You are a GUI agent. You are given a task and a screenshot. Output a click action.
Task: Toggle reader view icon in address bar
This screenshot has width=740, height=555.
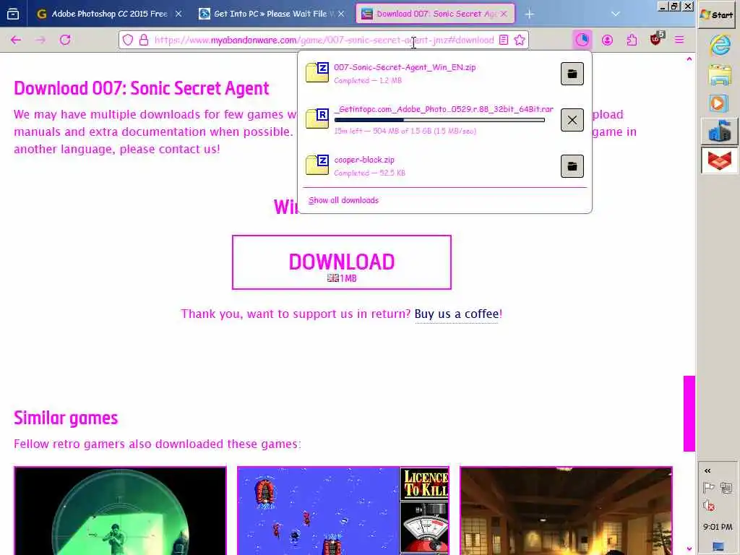504,40
